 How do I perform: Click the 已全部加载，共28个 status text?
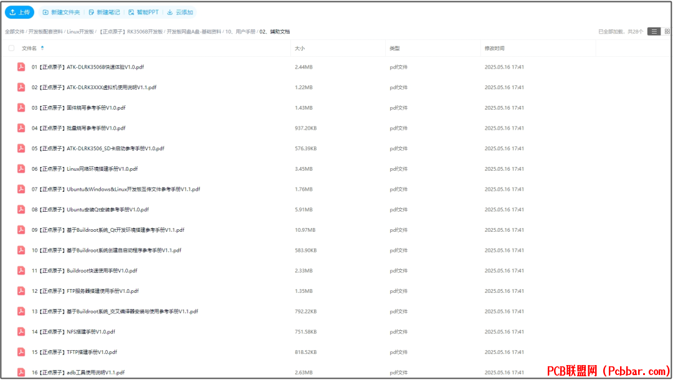pyautogui.click(x=621, y=32)
